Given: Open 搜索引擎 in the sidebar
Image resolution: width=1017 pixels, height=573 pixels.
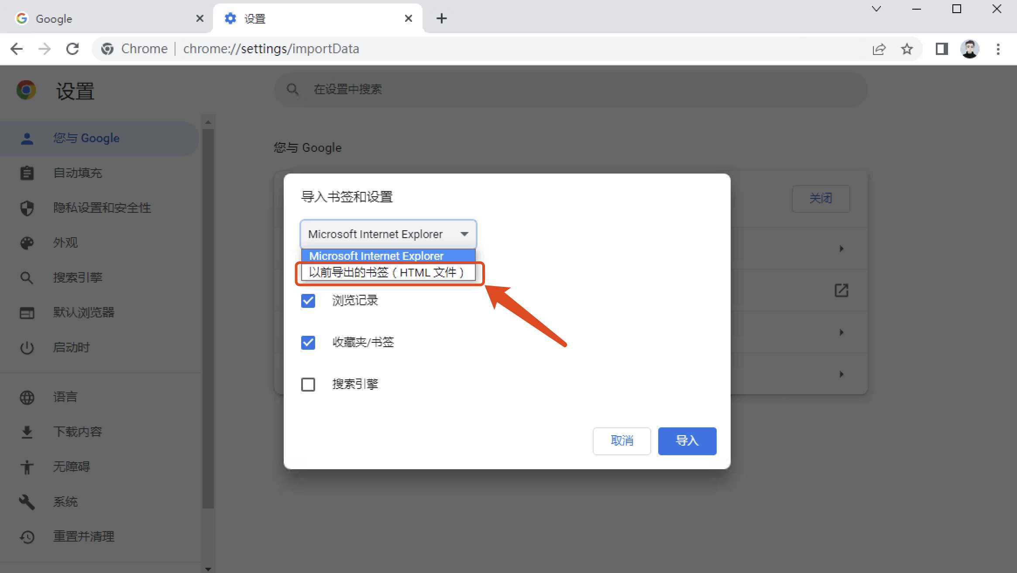Looking at the screenshot, I should pyautogui.click(x=100, y=278).
